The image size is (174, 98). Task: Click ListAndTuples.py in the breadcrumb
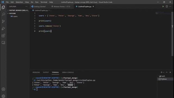[41, 10]
